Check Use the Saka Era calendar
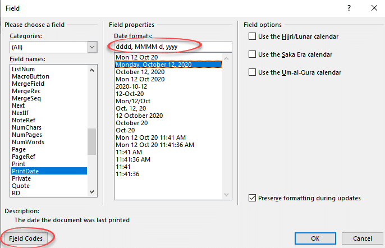Image resolution: width=385 pixels, height=248 pixels. [x=253, y=54]
